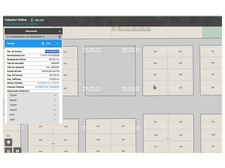Open the CONSULTE SU CUENTA link

(x=48, y=83)
